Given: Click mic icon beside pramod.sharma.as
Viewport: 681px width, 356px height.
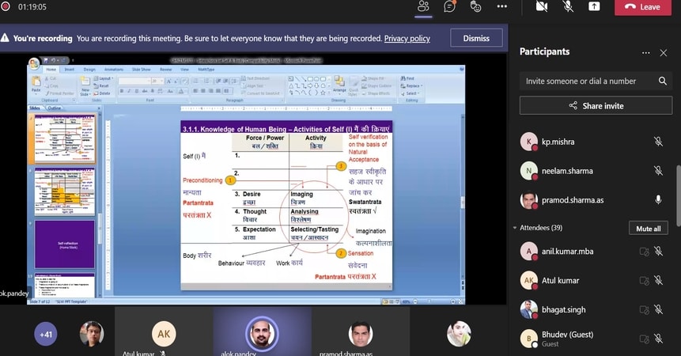Looking at the screenshot, I should tap(658, 200).
